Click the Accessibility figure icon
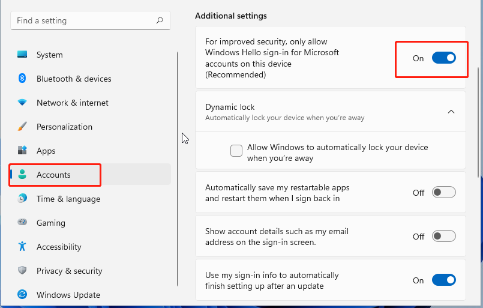The width and height of the screenshot is (483, 308). (22, 246)
